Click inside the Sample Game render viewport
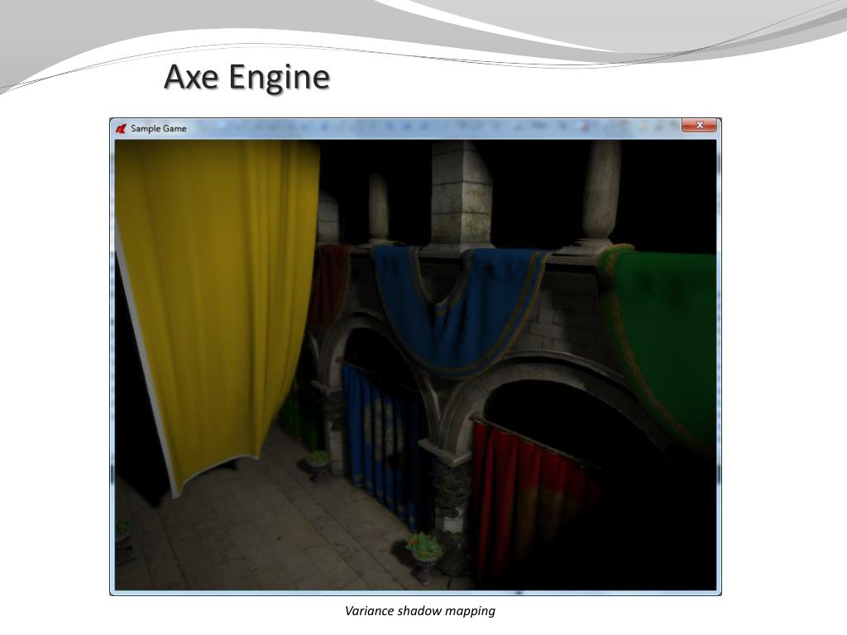This screenshot has width=847, height=635. (x=415, y=365)
